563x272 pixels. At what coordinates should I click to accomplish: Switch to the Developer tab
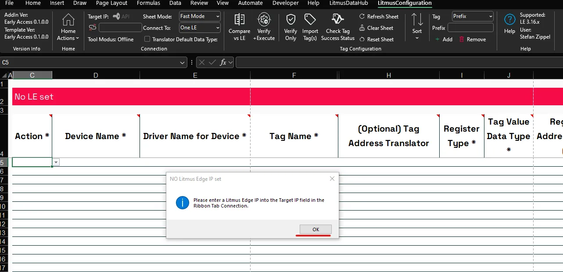[286, 3]
